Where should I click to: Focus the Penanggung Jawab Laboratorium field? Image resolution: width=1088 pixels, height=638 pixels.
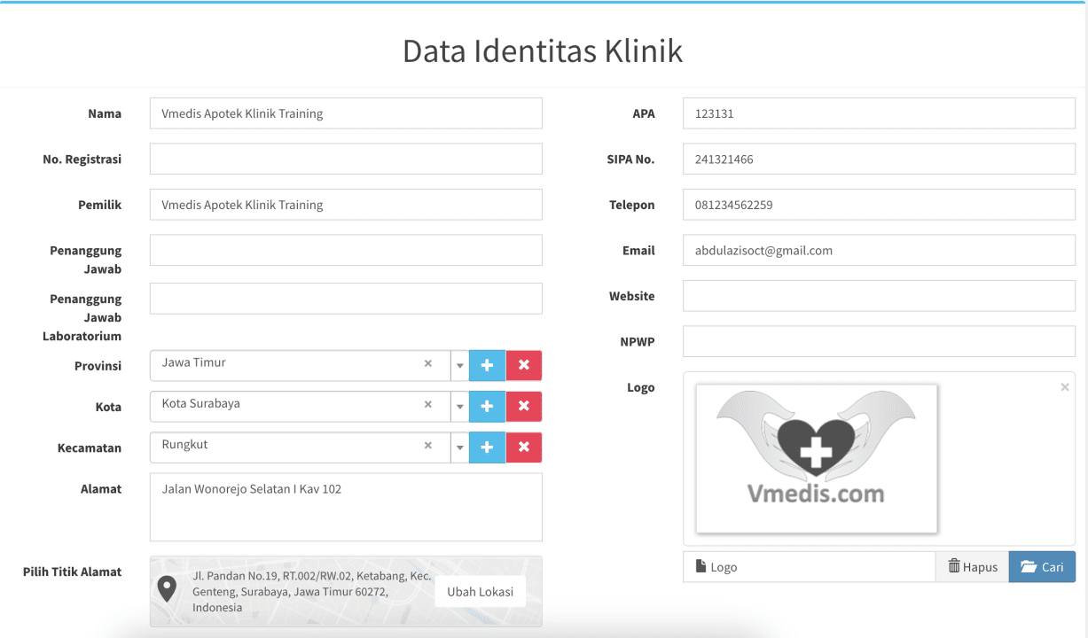(346, 299)
